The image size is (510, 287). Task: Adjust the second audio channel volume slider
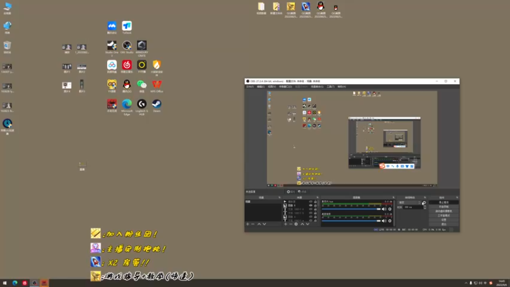[x=351, y=221]
